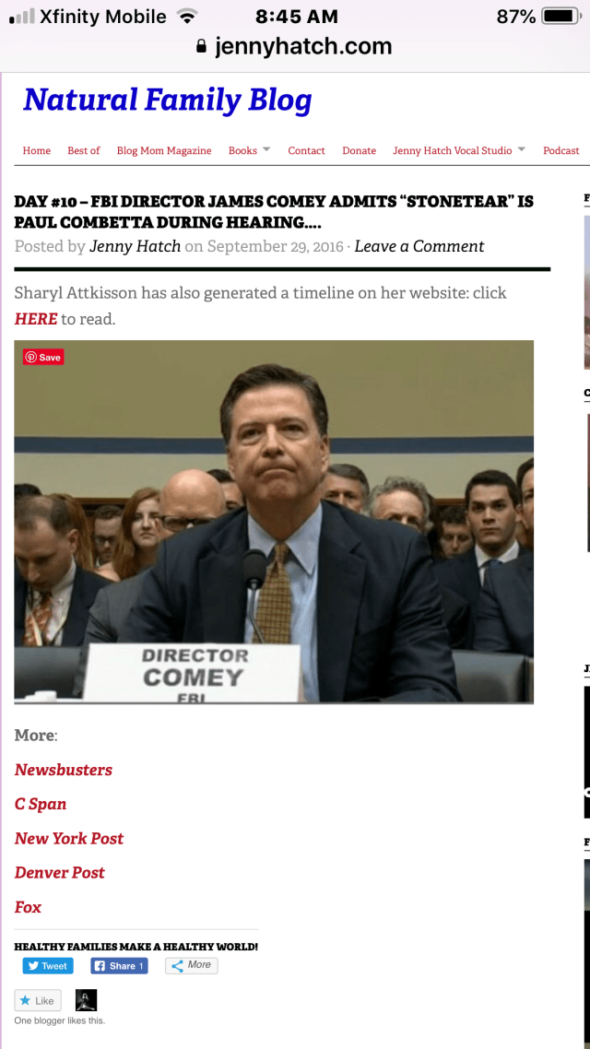
Task: Click the star Like button
Action: (38, 1000)
